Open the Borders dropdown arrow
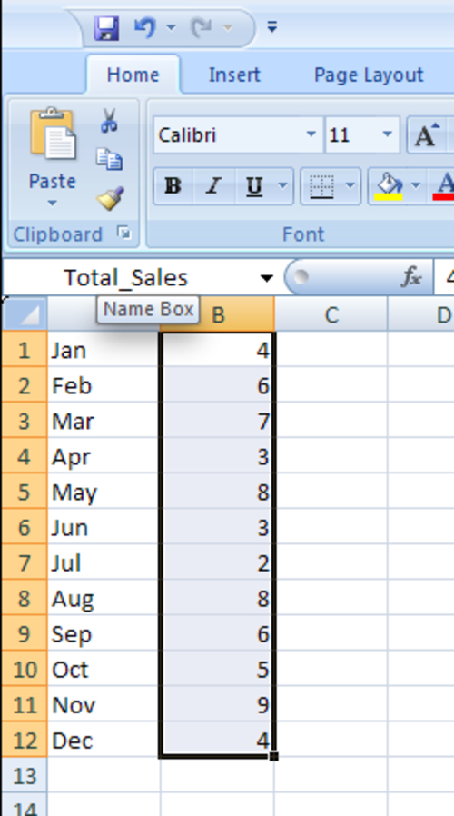Image resolution: width=454 pixels, height=816 pixels. pyautogui.click(x=350, y=185)
